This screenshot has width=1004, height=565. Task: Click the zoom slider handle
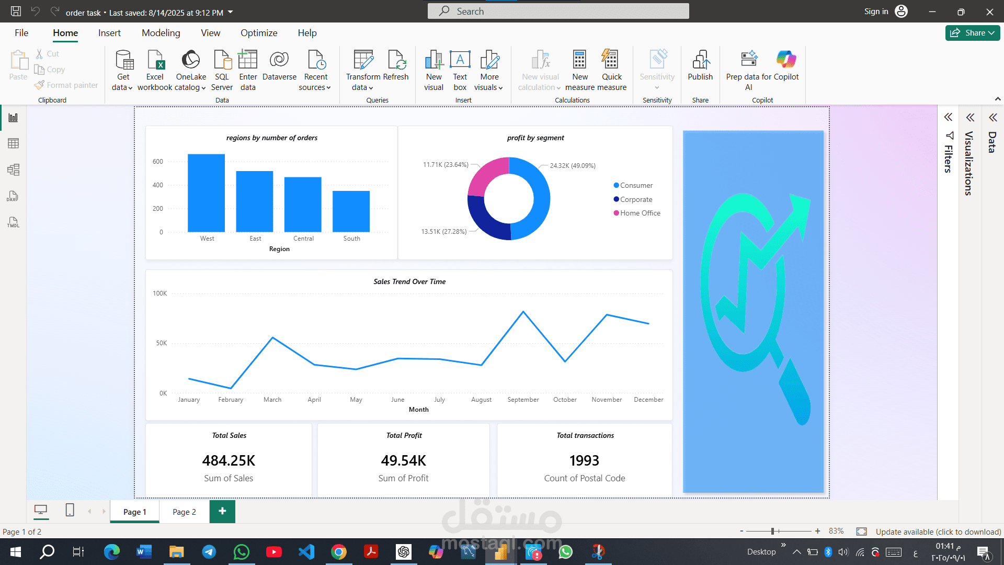772,531
